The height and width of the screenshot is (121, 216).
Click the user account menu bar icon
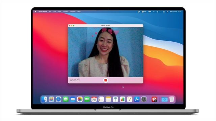(x=157, y=12)
